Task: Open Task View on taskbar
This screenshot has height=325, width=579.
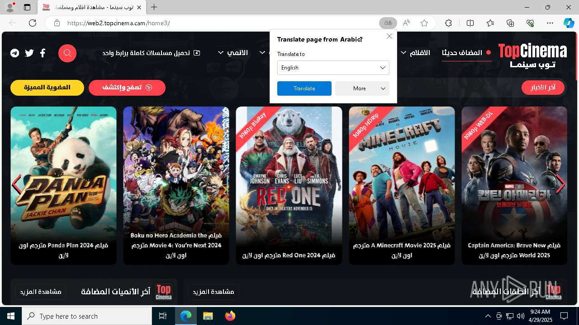Action: click(x=163, y=316)
